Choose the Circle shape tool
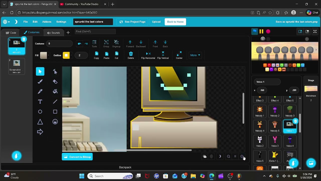This screenshot has width=321, height=181. pyautogui.click(x=40, y=112)
